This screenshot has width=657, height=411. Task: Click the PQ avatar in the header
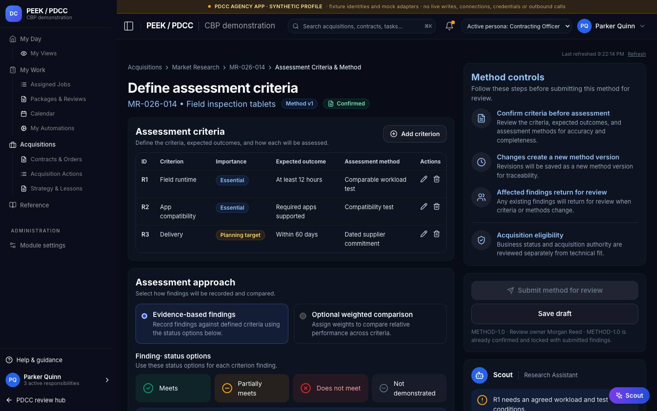[x=584, y=26]
